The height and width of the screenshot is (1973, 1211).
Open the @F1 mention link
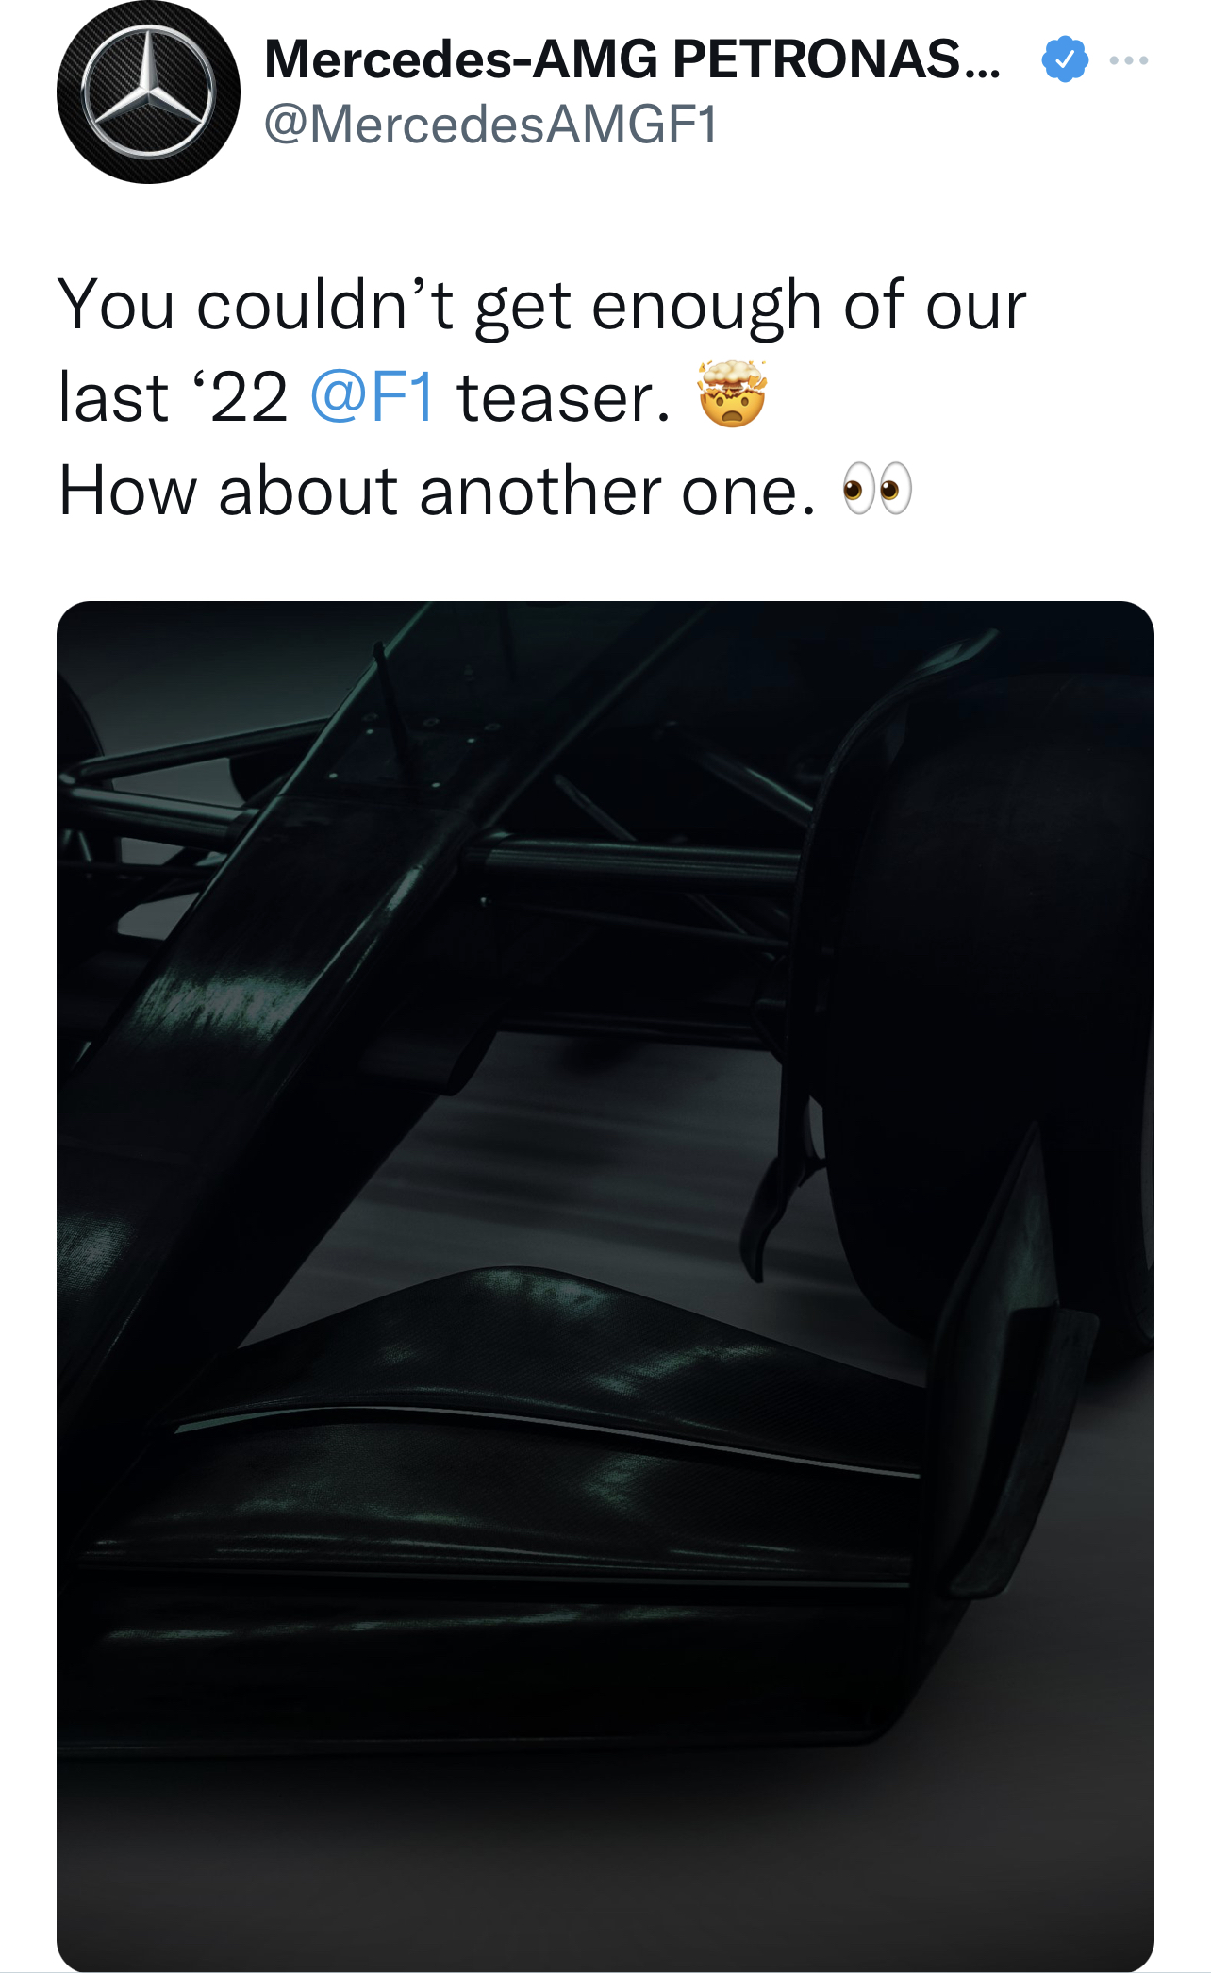coord(372,397)
